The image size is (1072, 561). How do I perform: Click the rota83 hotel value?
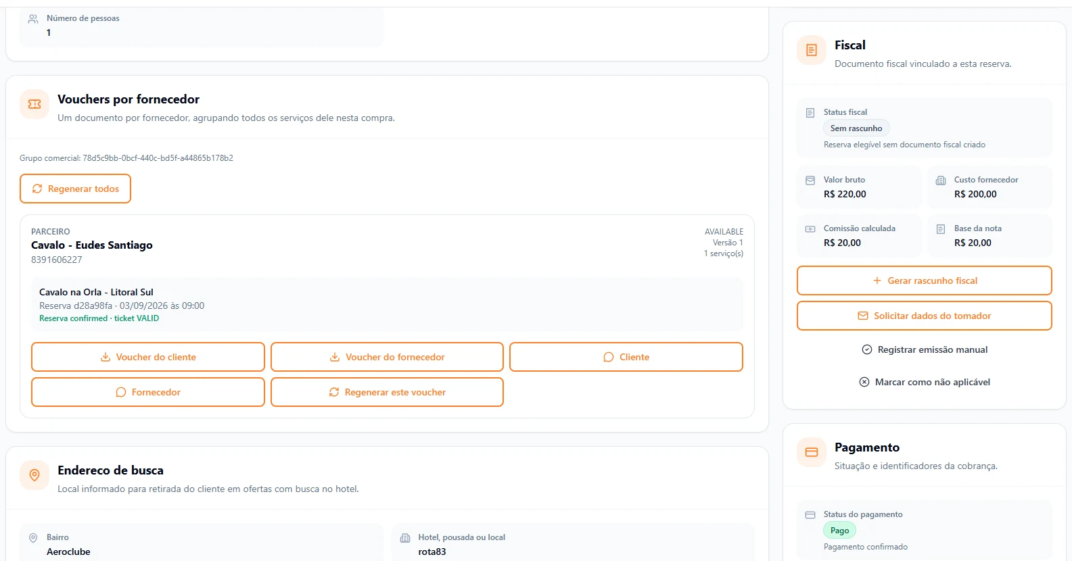(x=432, y=552)
